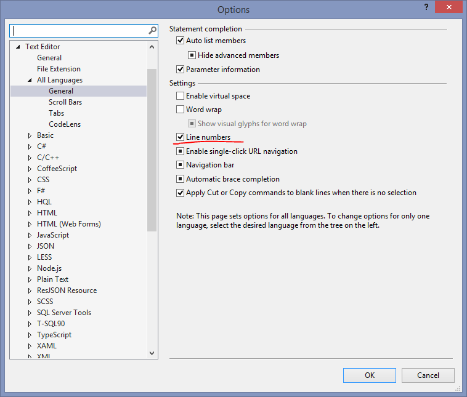Toggle Hide advanced members checkbox

click(192, 55)
